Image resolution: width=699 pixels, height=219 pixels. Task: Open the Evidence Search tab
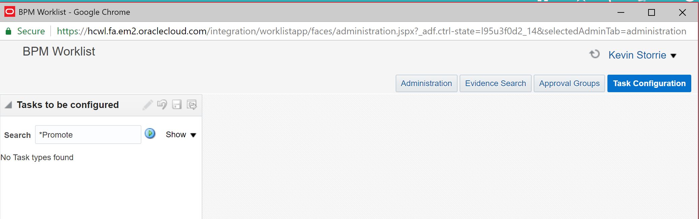coord(495,83)
